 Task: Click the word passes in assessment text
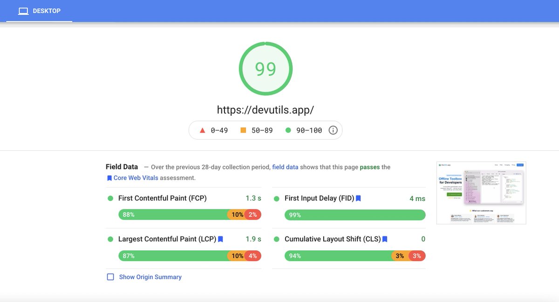370,167
